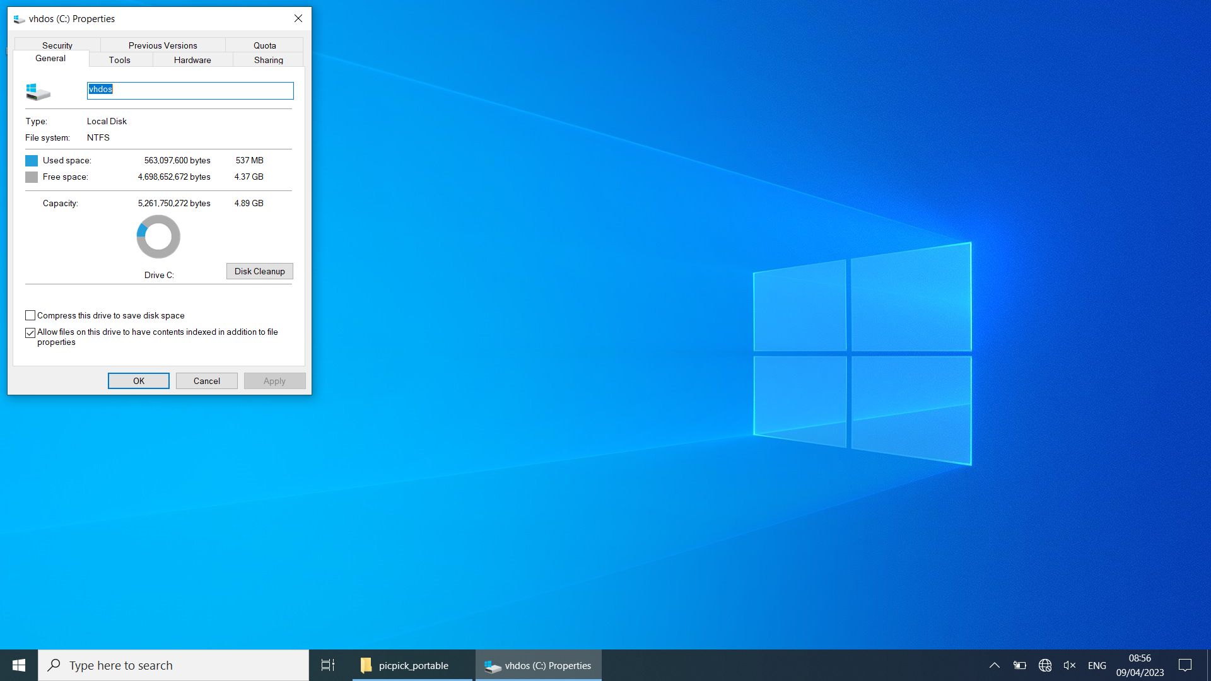Open the network globe tray icon

click(1045, 665)
